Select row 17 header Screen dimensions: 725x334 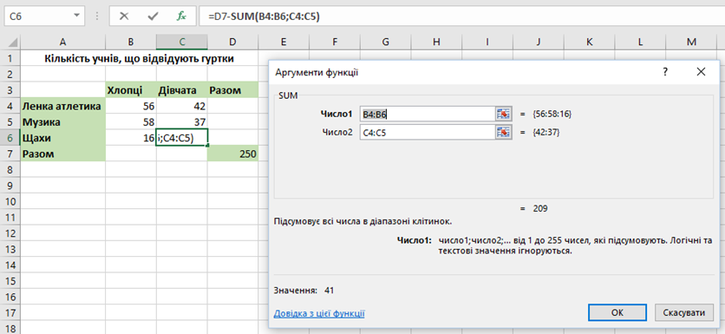[10, 313]
